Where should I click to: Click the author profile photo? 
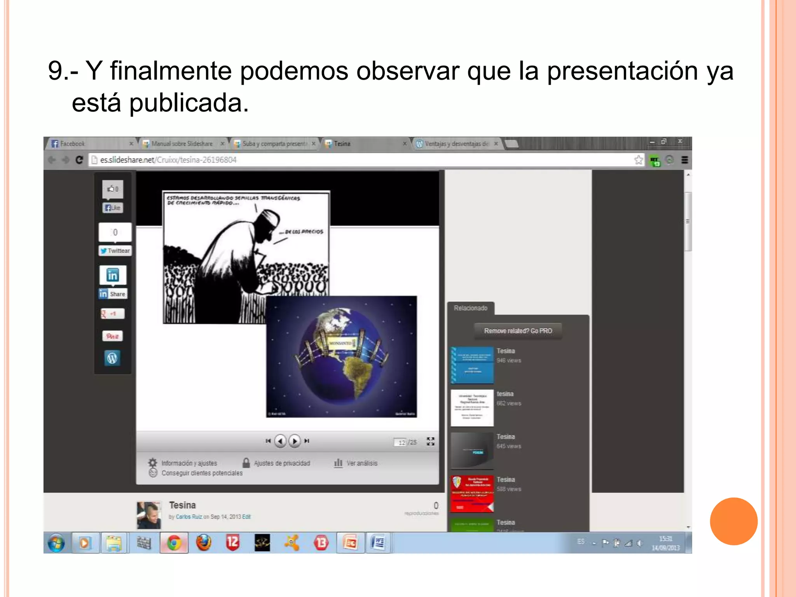[149, 515]
